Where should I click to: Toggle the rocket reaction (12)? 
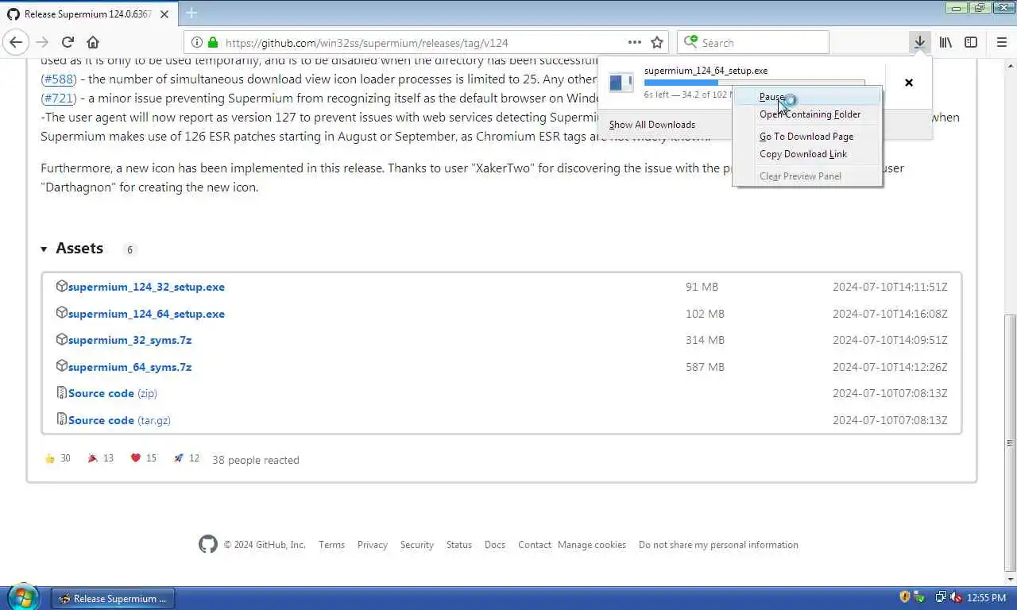[187, 458]
